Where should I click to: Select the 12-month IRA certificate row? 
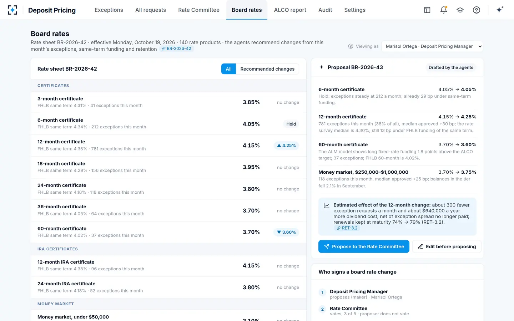click(168, 266)
